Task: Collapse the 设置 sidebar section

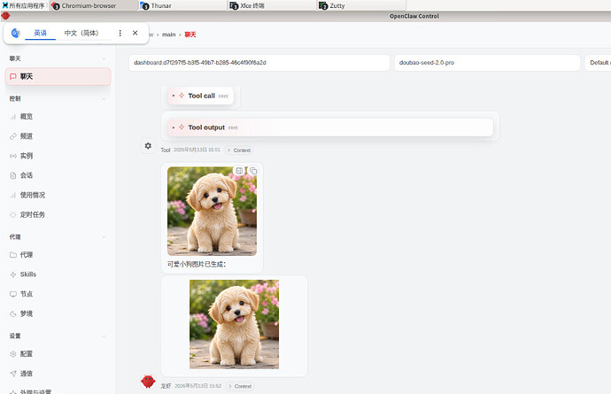Action: tap(58, 336)
